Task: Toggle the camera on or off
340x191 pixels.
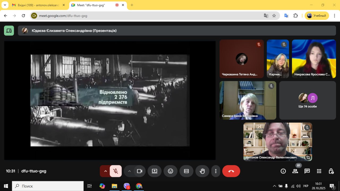Action: click(x=140, y=171)
